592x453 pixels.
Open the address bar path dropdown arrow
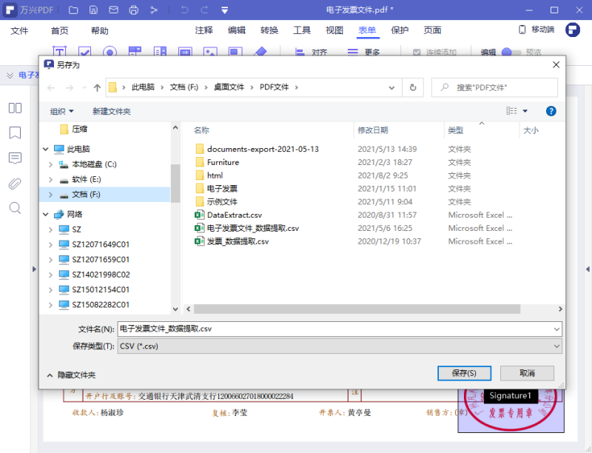tap(392, 87)
